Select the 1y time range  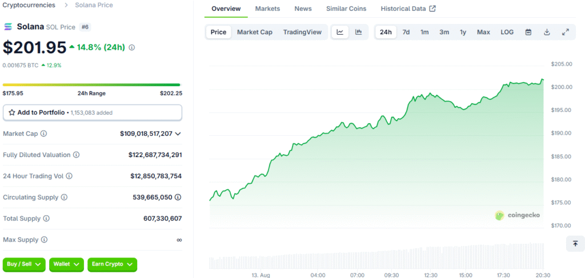coord(463,32)
